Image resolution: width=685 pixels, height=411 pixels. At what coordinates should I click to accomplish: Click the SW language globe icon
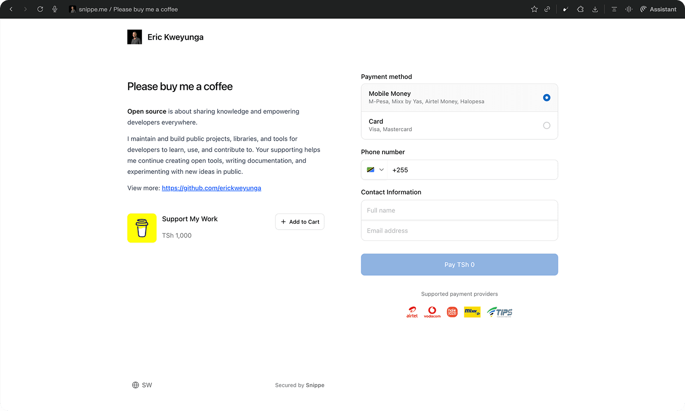(x=135, y=385)
